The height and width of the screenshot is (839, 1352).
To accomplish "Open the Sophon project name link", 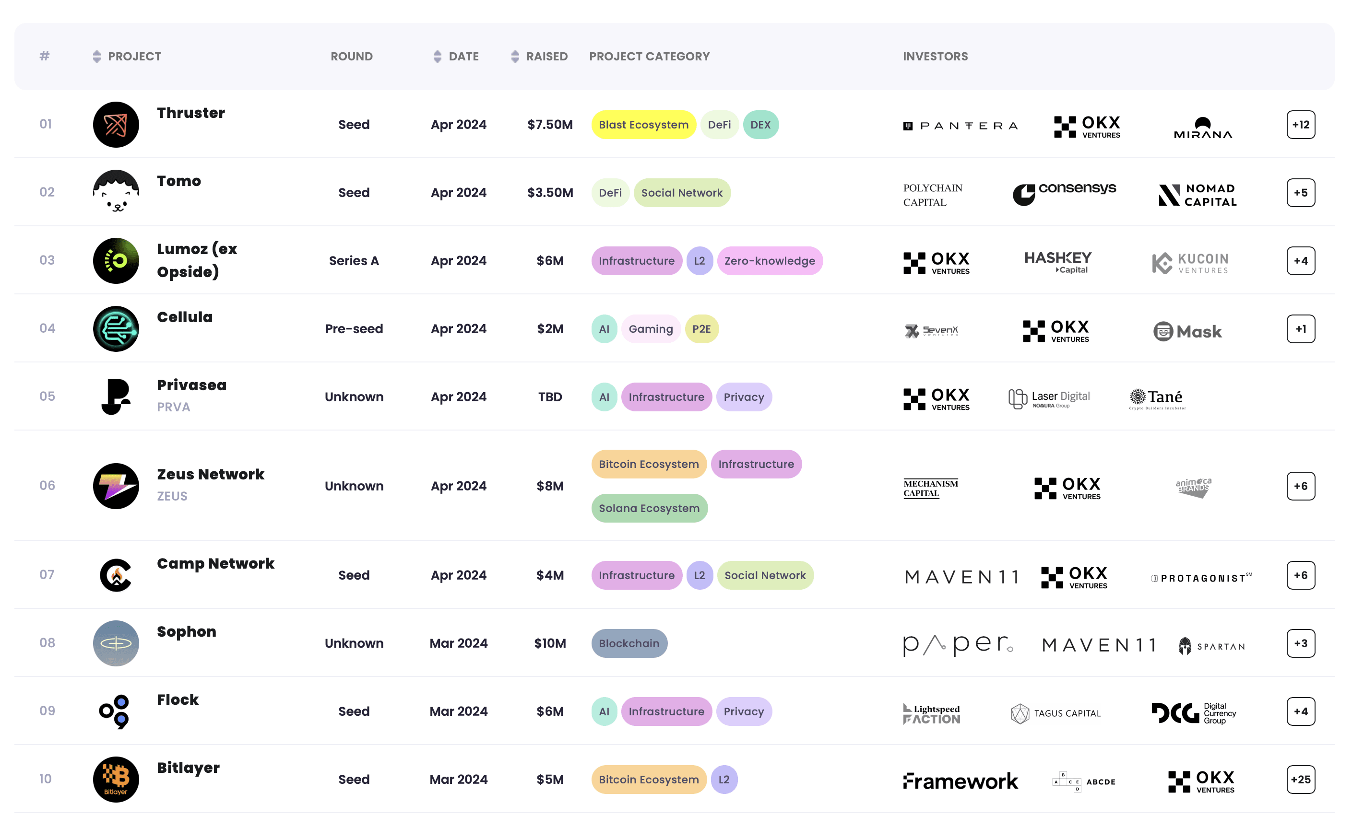I will pyautogui.click(x=187, y=631).
